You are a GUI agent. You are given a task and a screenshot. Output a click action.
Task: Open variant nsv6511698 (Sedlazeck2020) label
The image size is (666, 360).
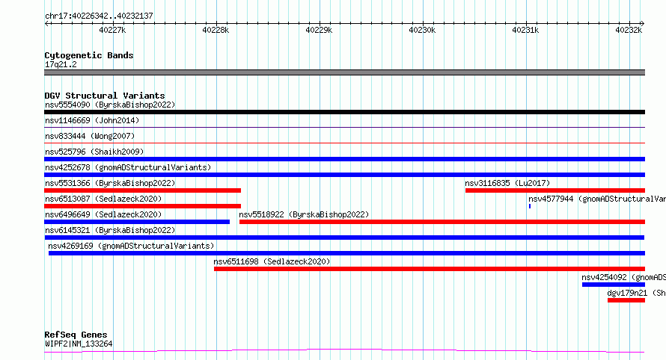coord(272,261)
